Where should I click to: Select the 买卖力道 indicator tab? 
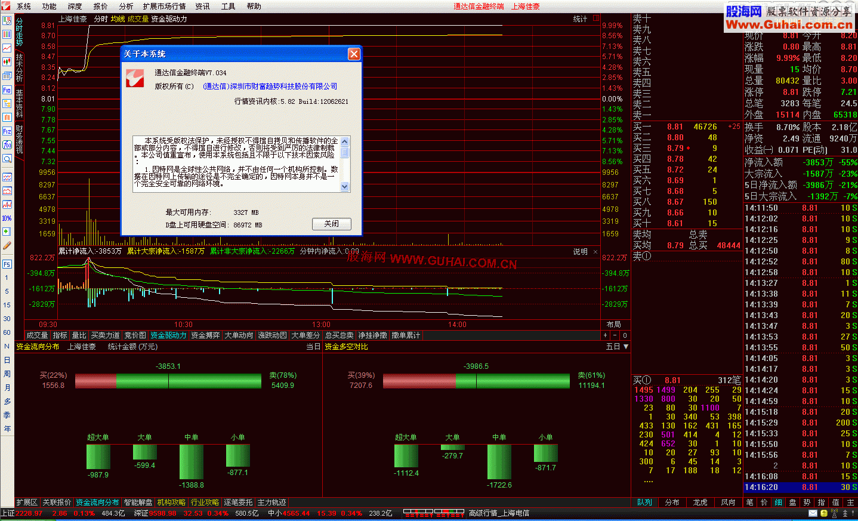tap(105, 335)
